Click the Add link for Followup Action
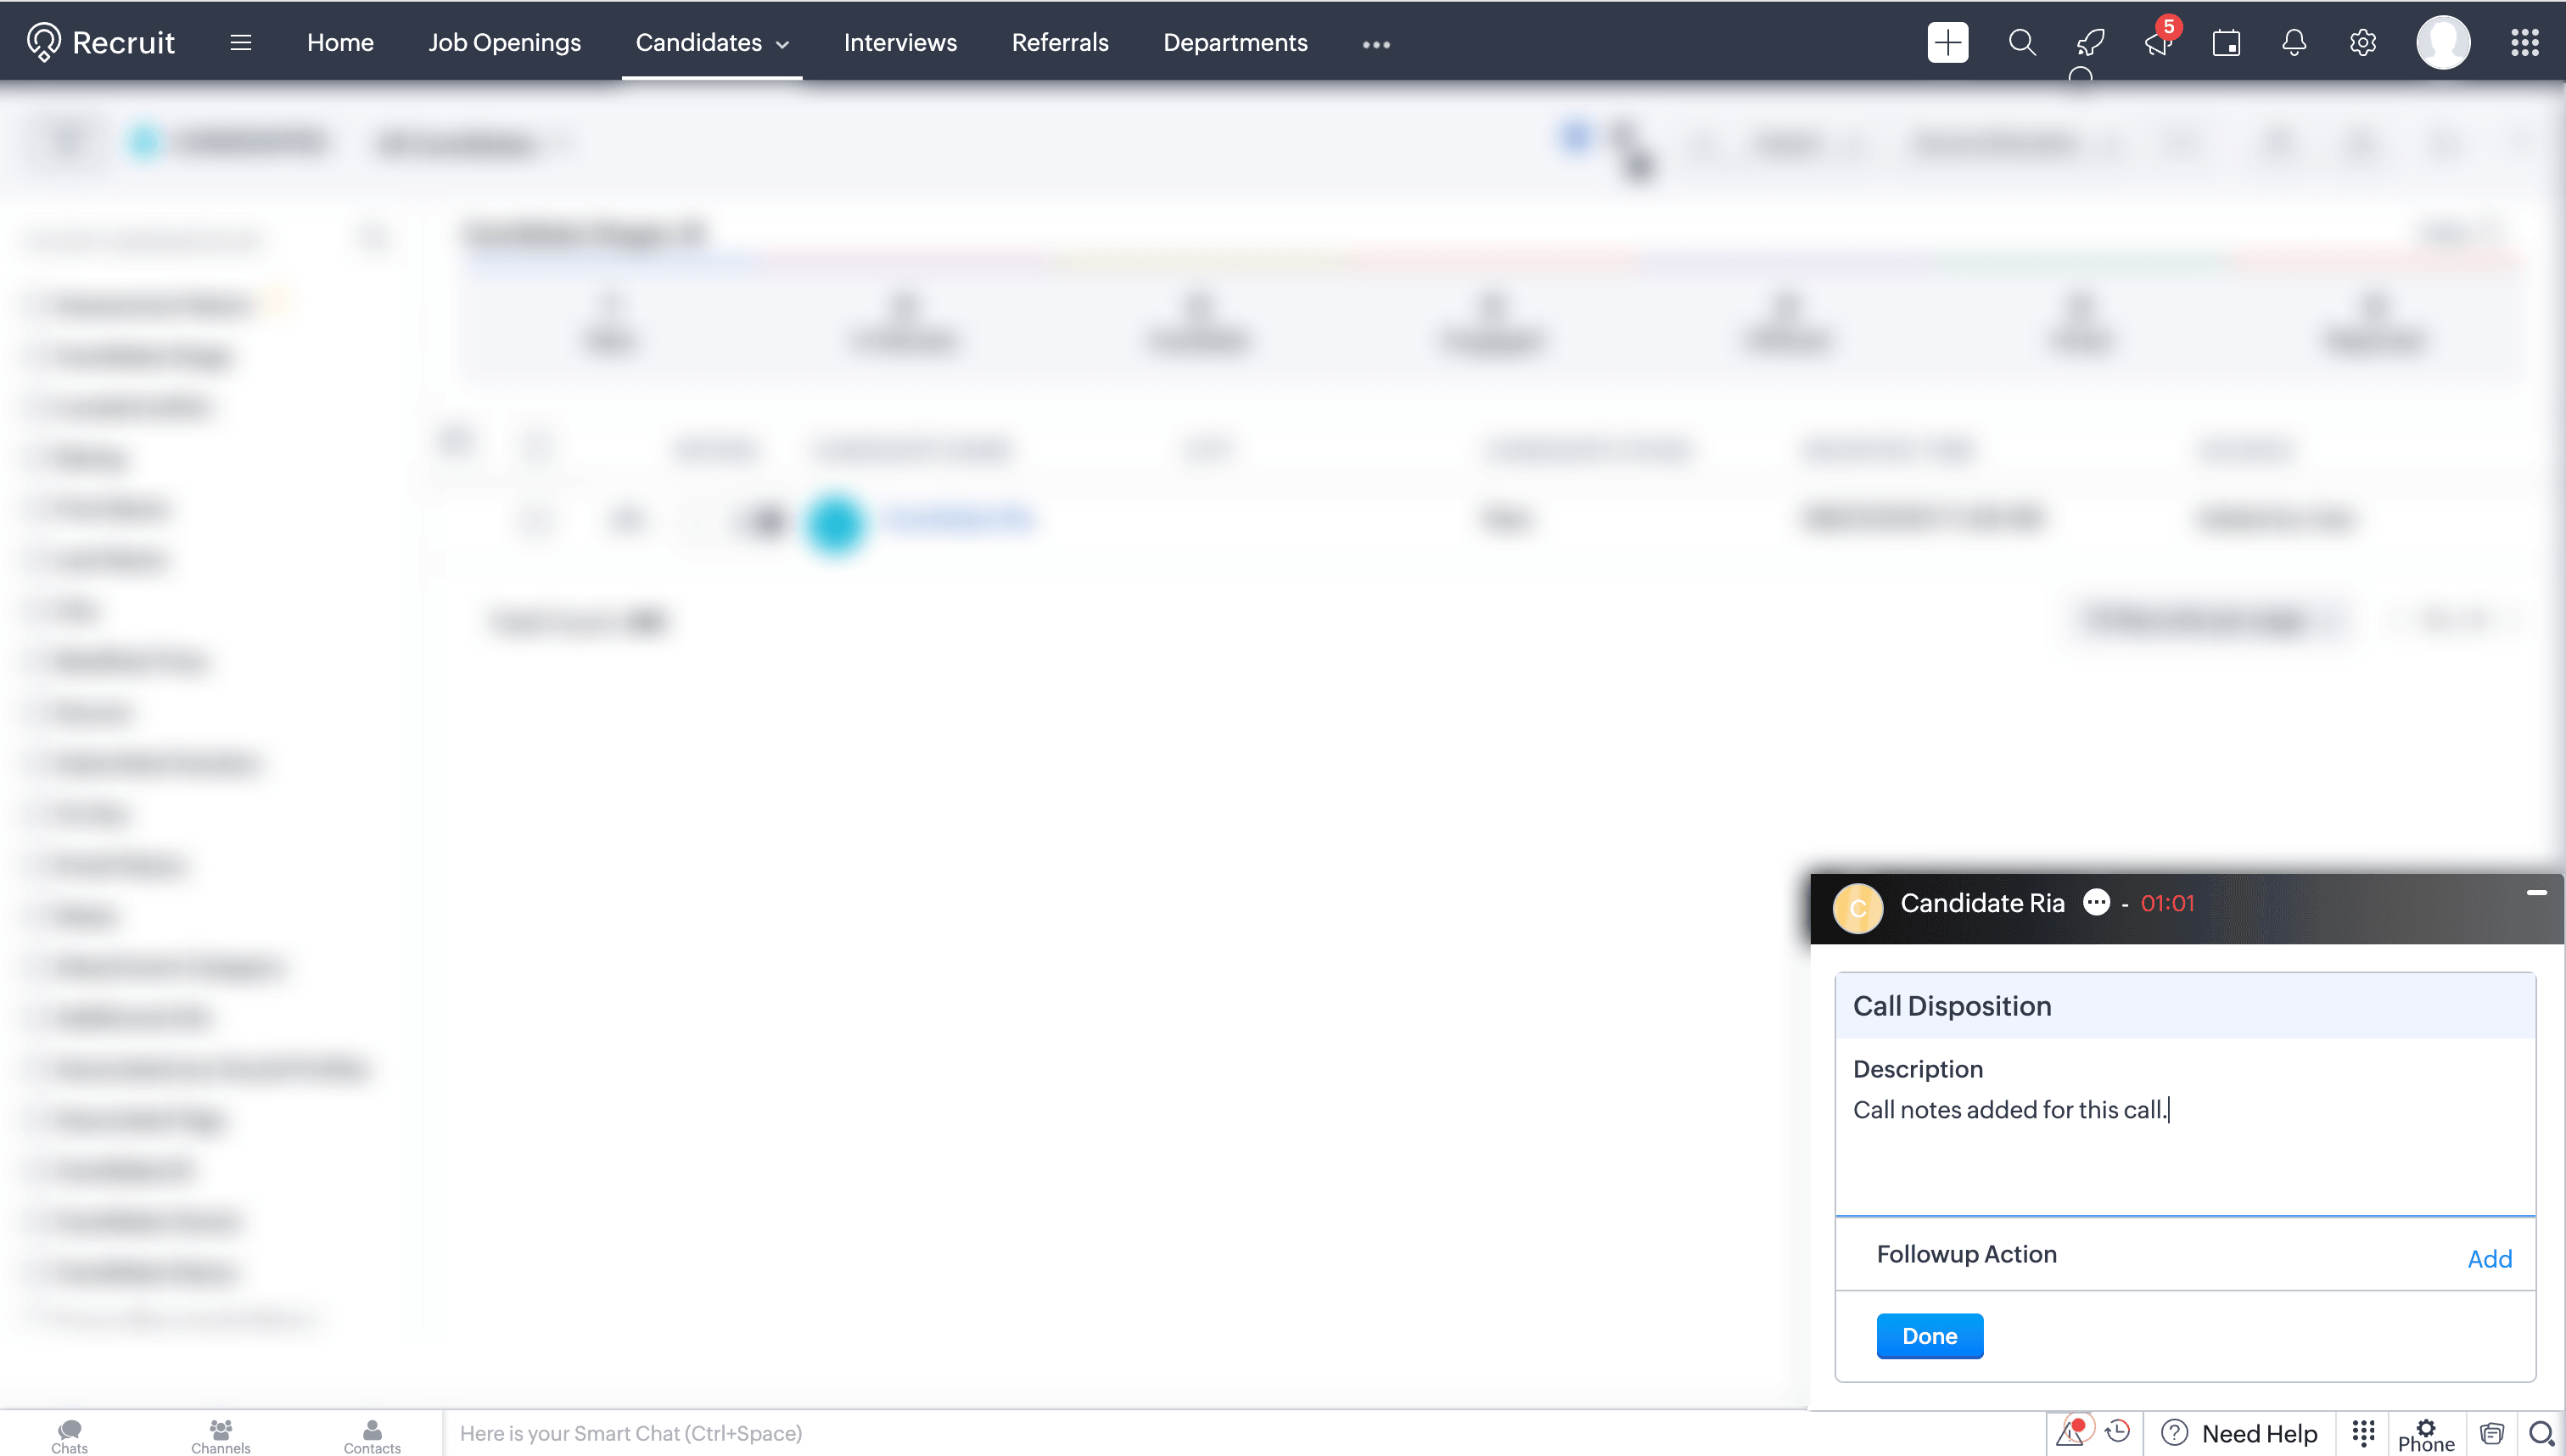Image resolution: width=2566 pixels, height=1456 pixels. [x=2489, y=1258]
